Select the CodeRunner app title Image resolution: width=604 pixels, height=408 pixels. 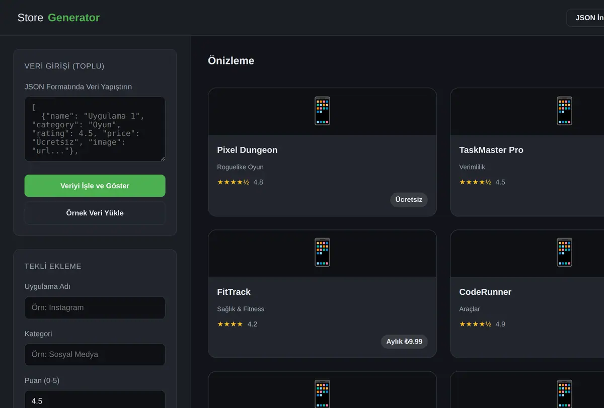coord(485,292)
